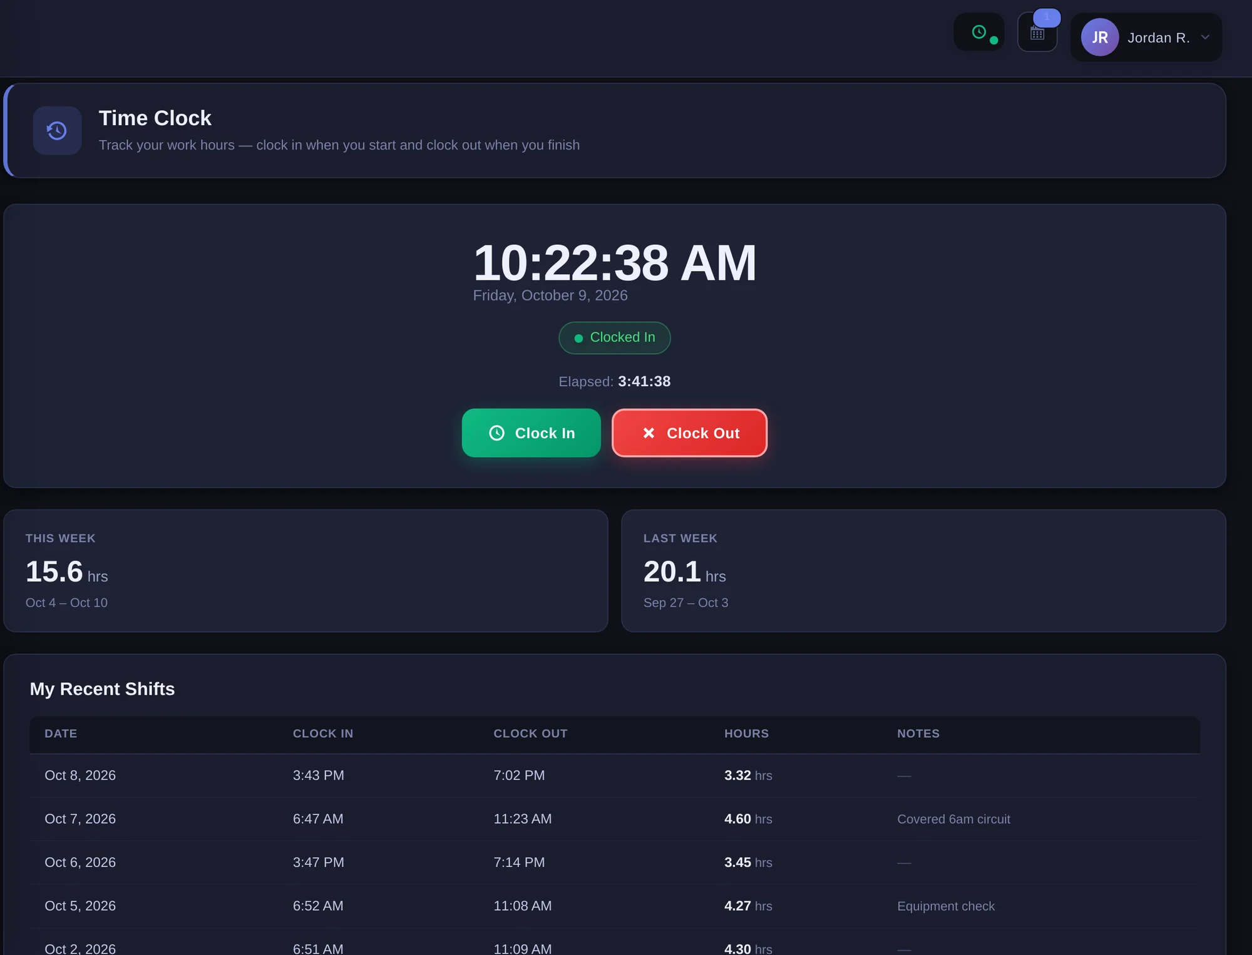Open the calendar icon with notification badge
1252x955 pixels.
[x=1037, y=33]
